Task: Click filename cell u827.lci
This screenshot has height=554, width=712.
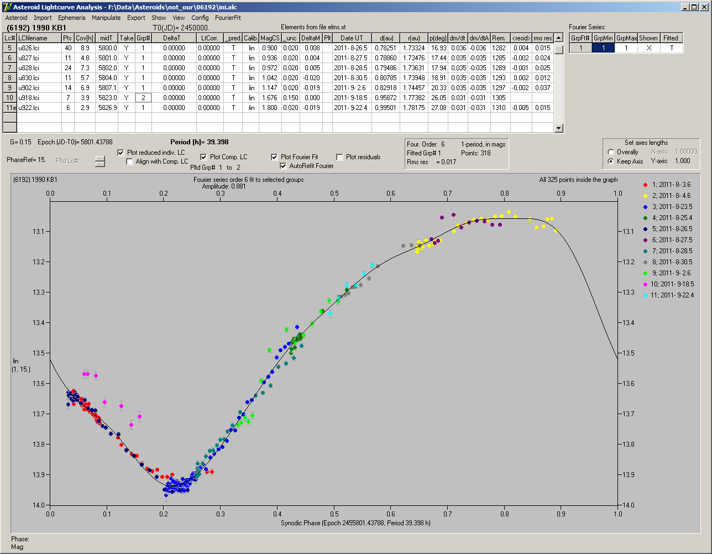Action: (39, 58)
